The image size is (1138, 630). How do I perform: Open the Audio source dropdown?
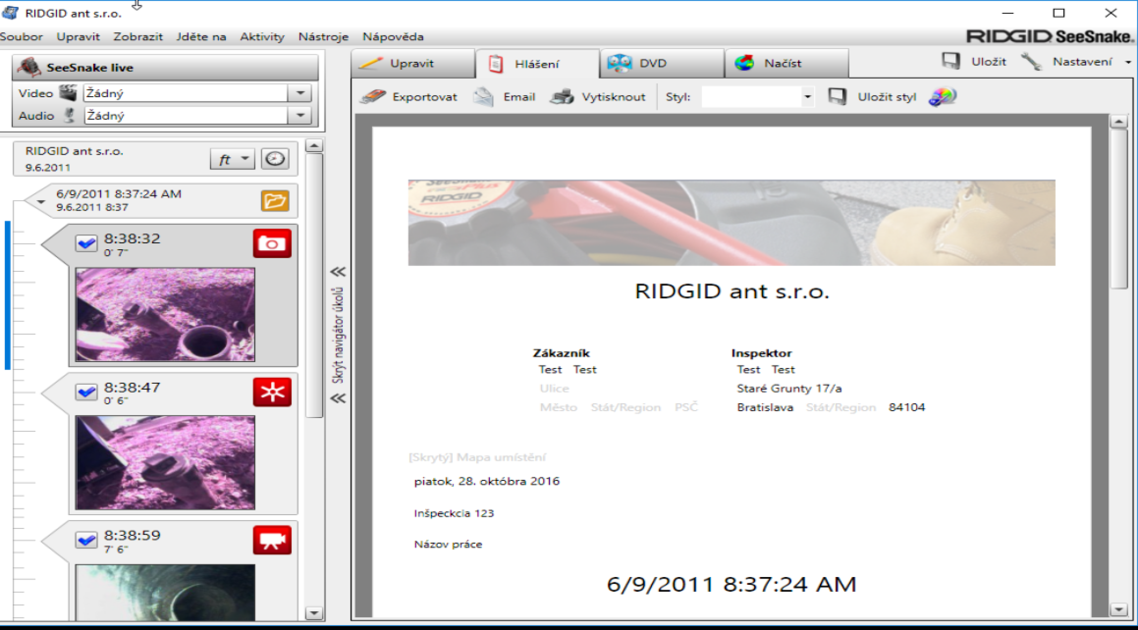299,116
